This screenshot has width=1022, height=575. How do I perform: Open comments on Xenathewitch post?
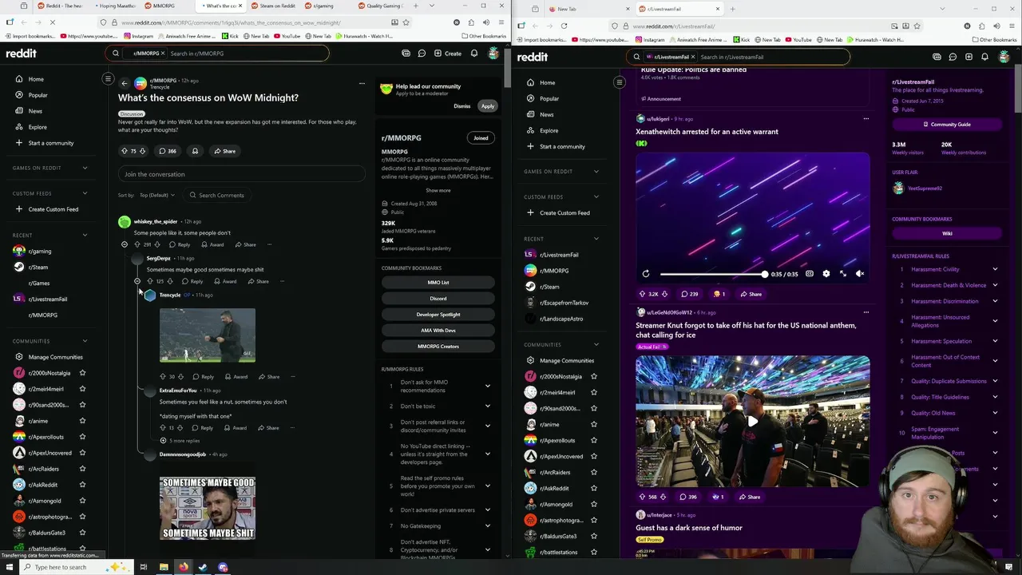click(689, 294)
